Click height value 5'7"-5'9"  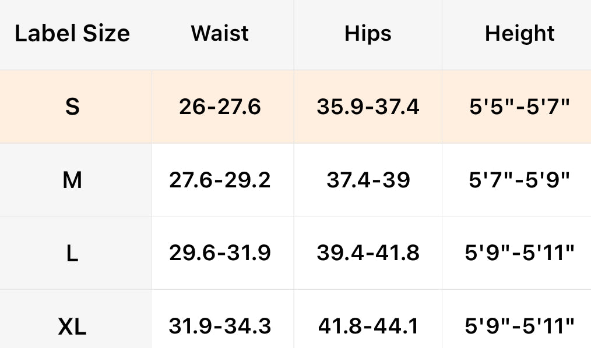click(520, 180)
